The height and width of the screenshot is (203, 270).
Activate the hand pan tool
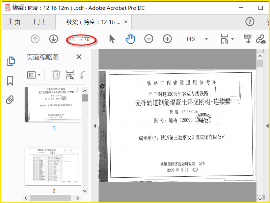130,39
